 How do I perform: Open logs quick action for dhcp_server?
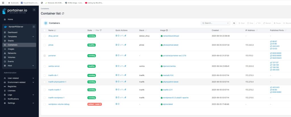(116, 36)
